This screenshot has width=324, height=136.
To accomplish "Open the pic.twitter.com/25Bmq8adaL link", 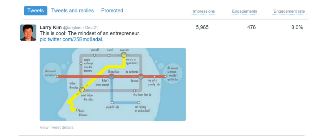I will click(72, 39).
